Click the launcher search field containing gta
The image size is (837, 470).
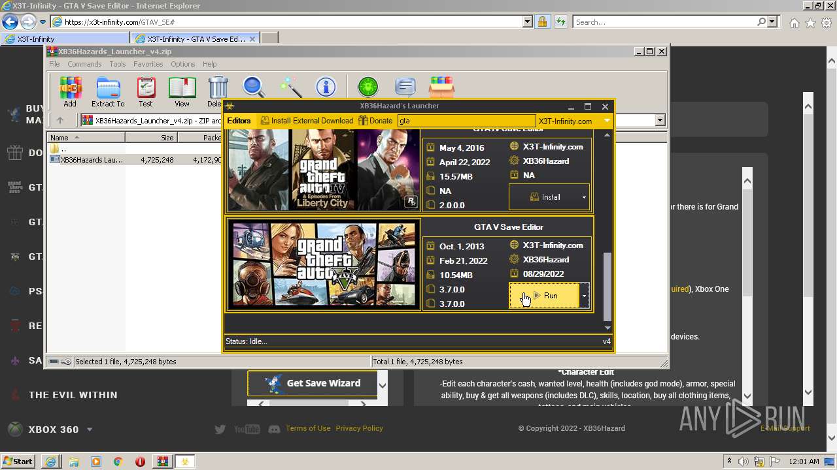coord(466,121)
